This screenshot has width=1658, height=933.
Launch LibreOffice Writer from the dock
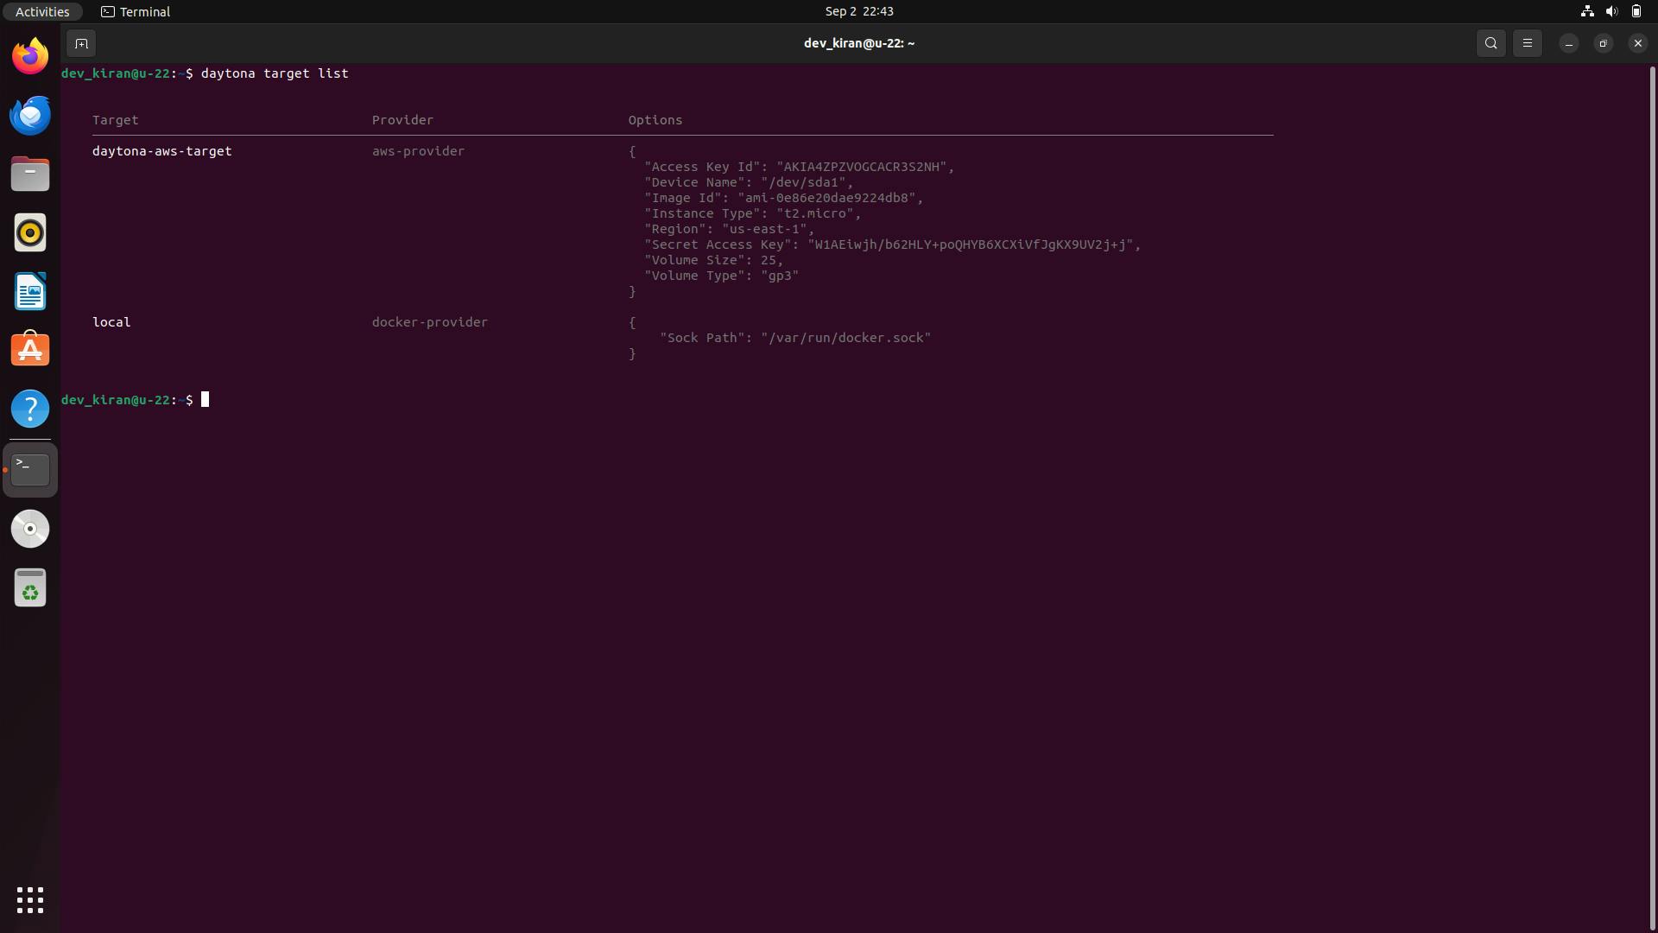(30, 292)
